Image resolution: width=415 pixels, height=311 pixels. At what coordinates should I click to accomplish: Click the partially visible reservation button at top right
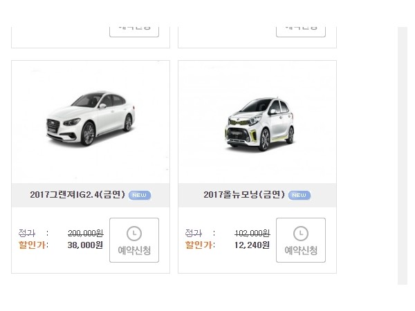click(x=301, y=32)
